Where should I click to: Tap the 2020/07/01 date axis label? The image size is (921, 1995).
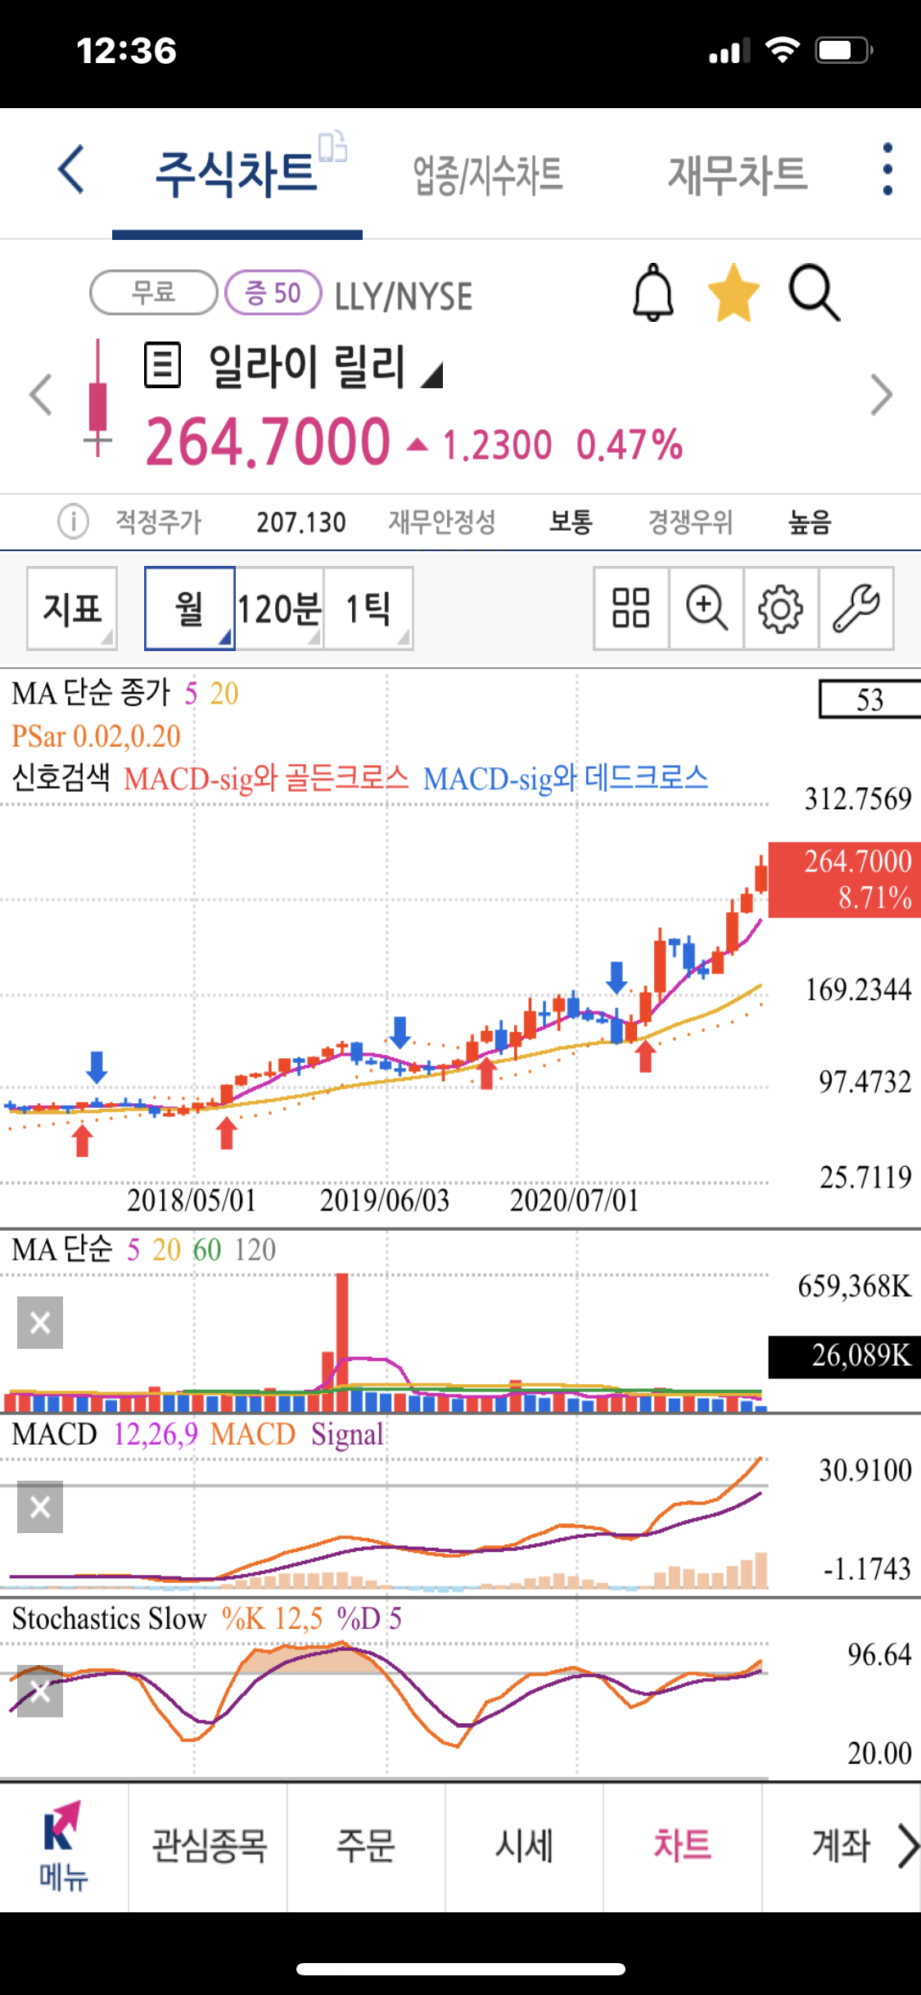[575, 1201]
